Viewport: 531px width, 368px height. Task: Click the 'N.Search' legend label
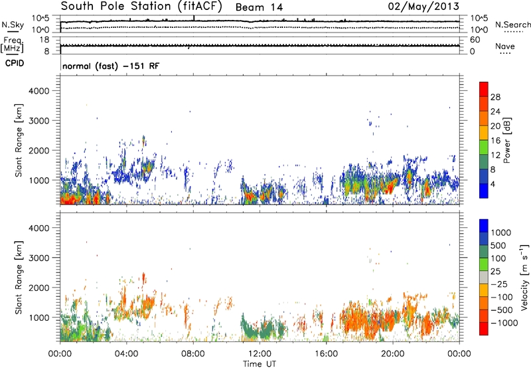click(x=512, y=25)
